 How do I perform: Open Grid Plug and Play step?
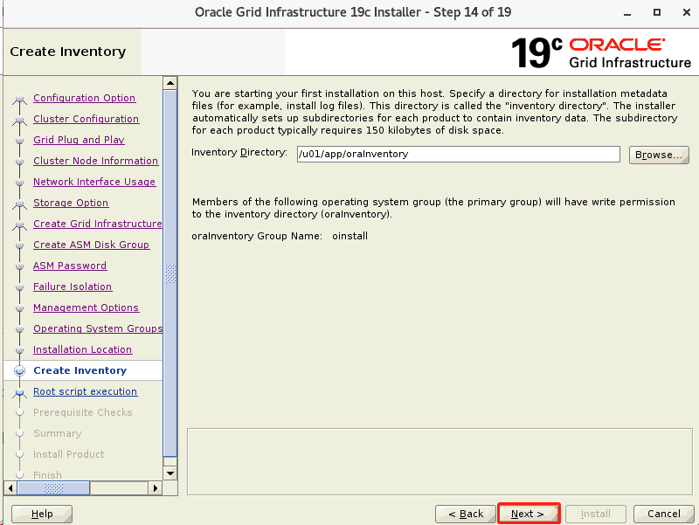79,140
